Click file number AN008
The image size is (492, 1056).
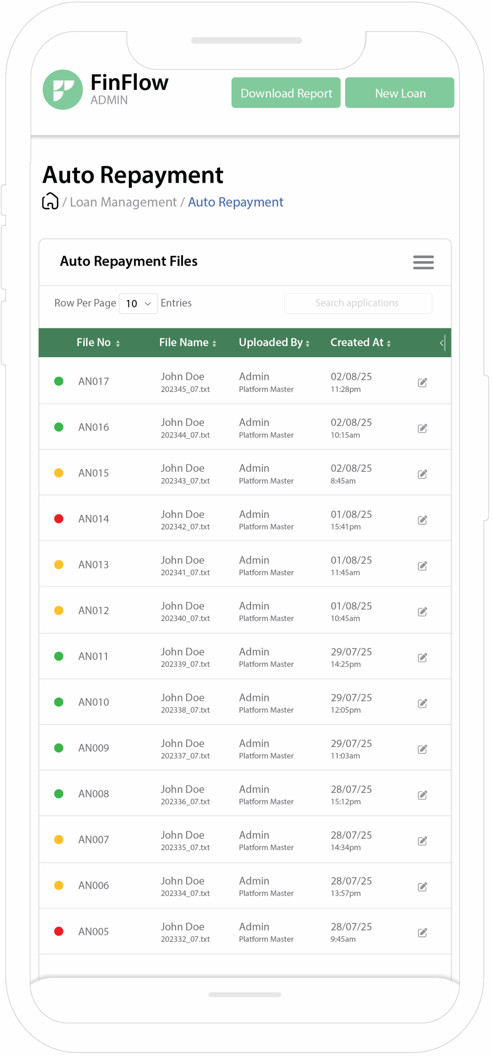coord(93,793)
